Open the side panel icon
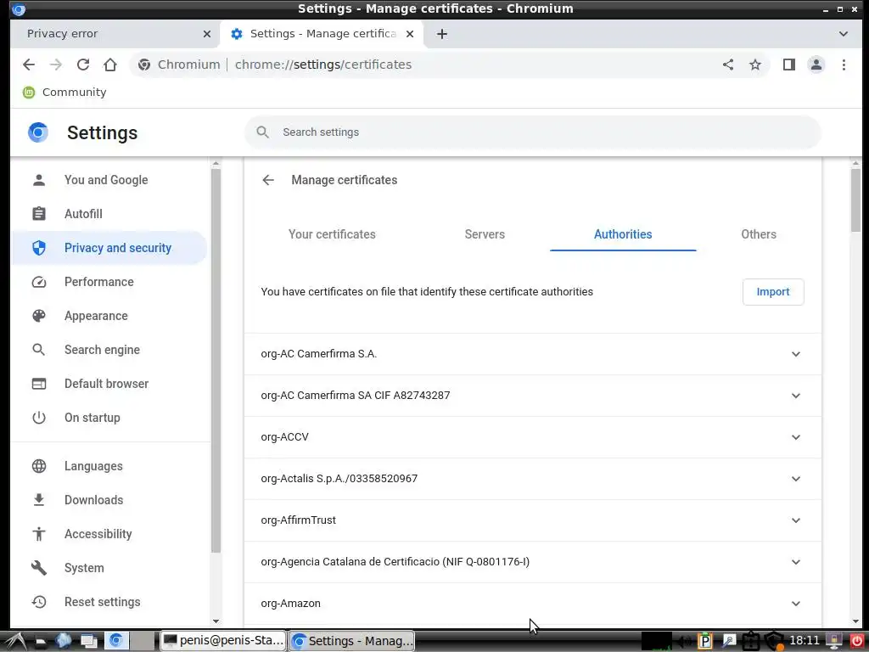 pyautogui.click(x=789, y=65)
